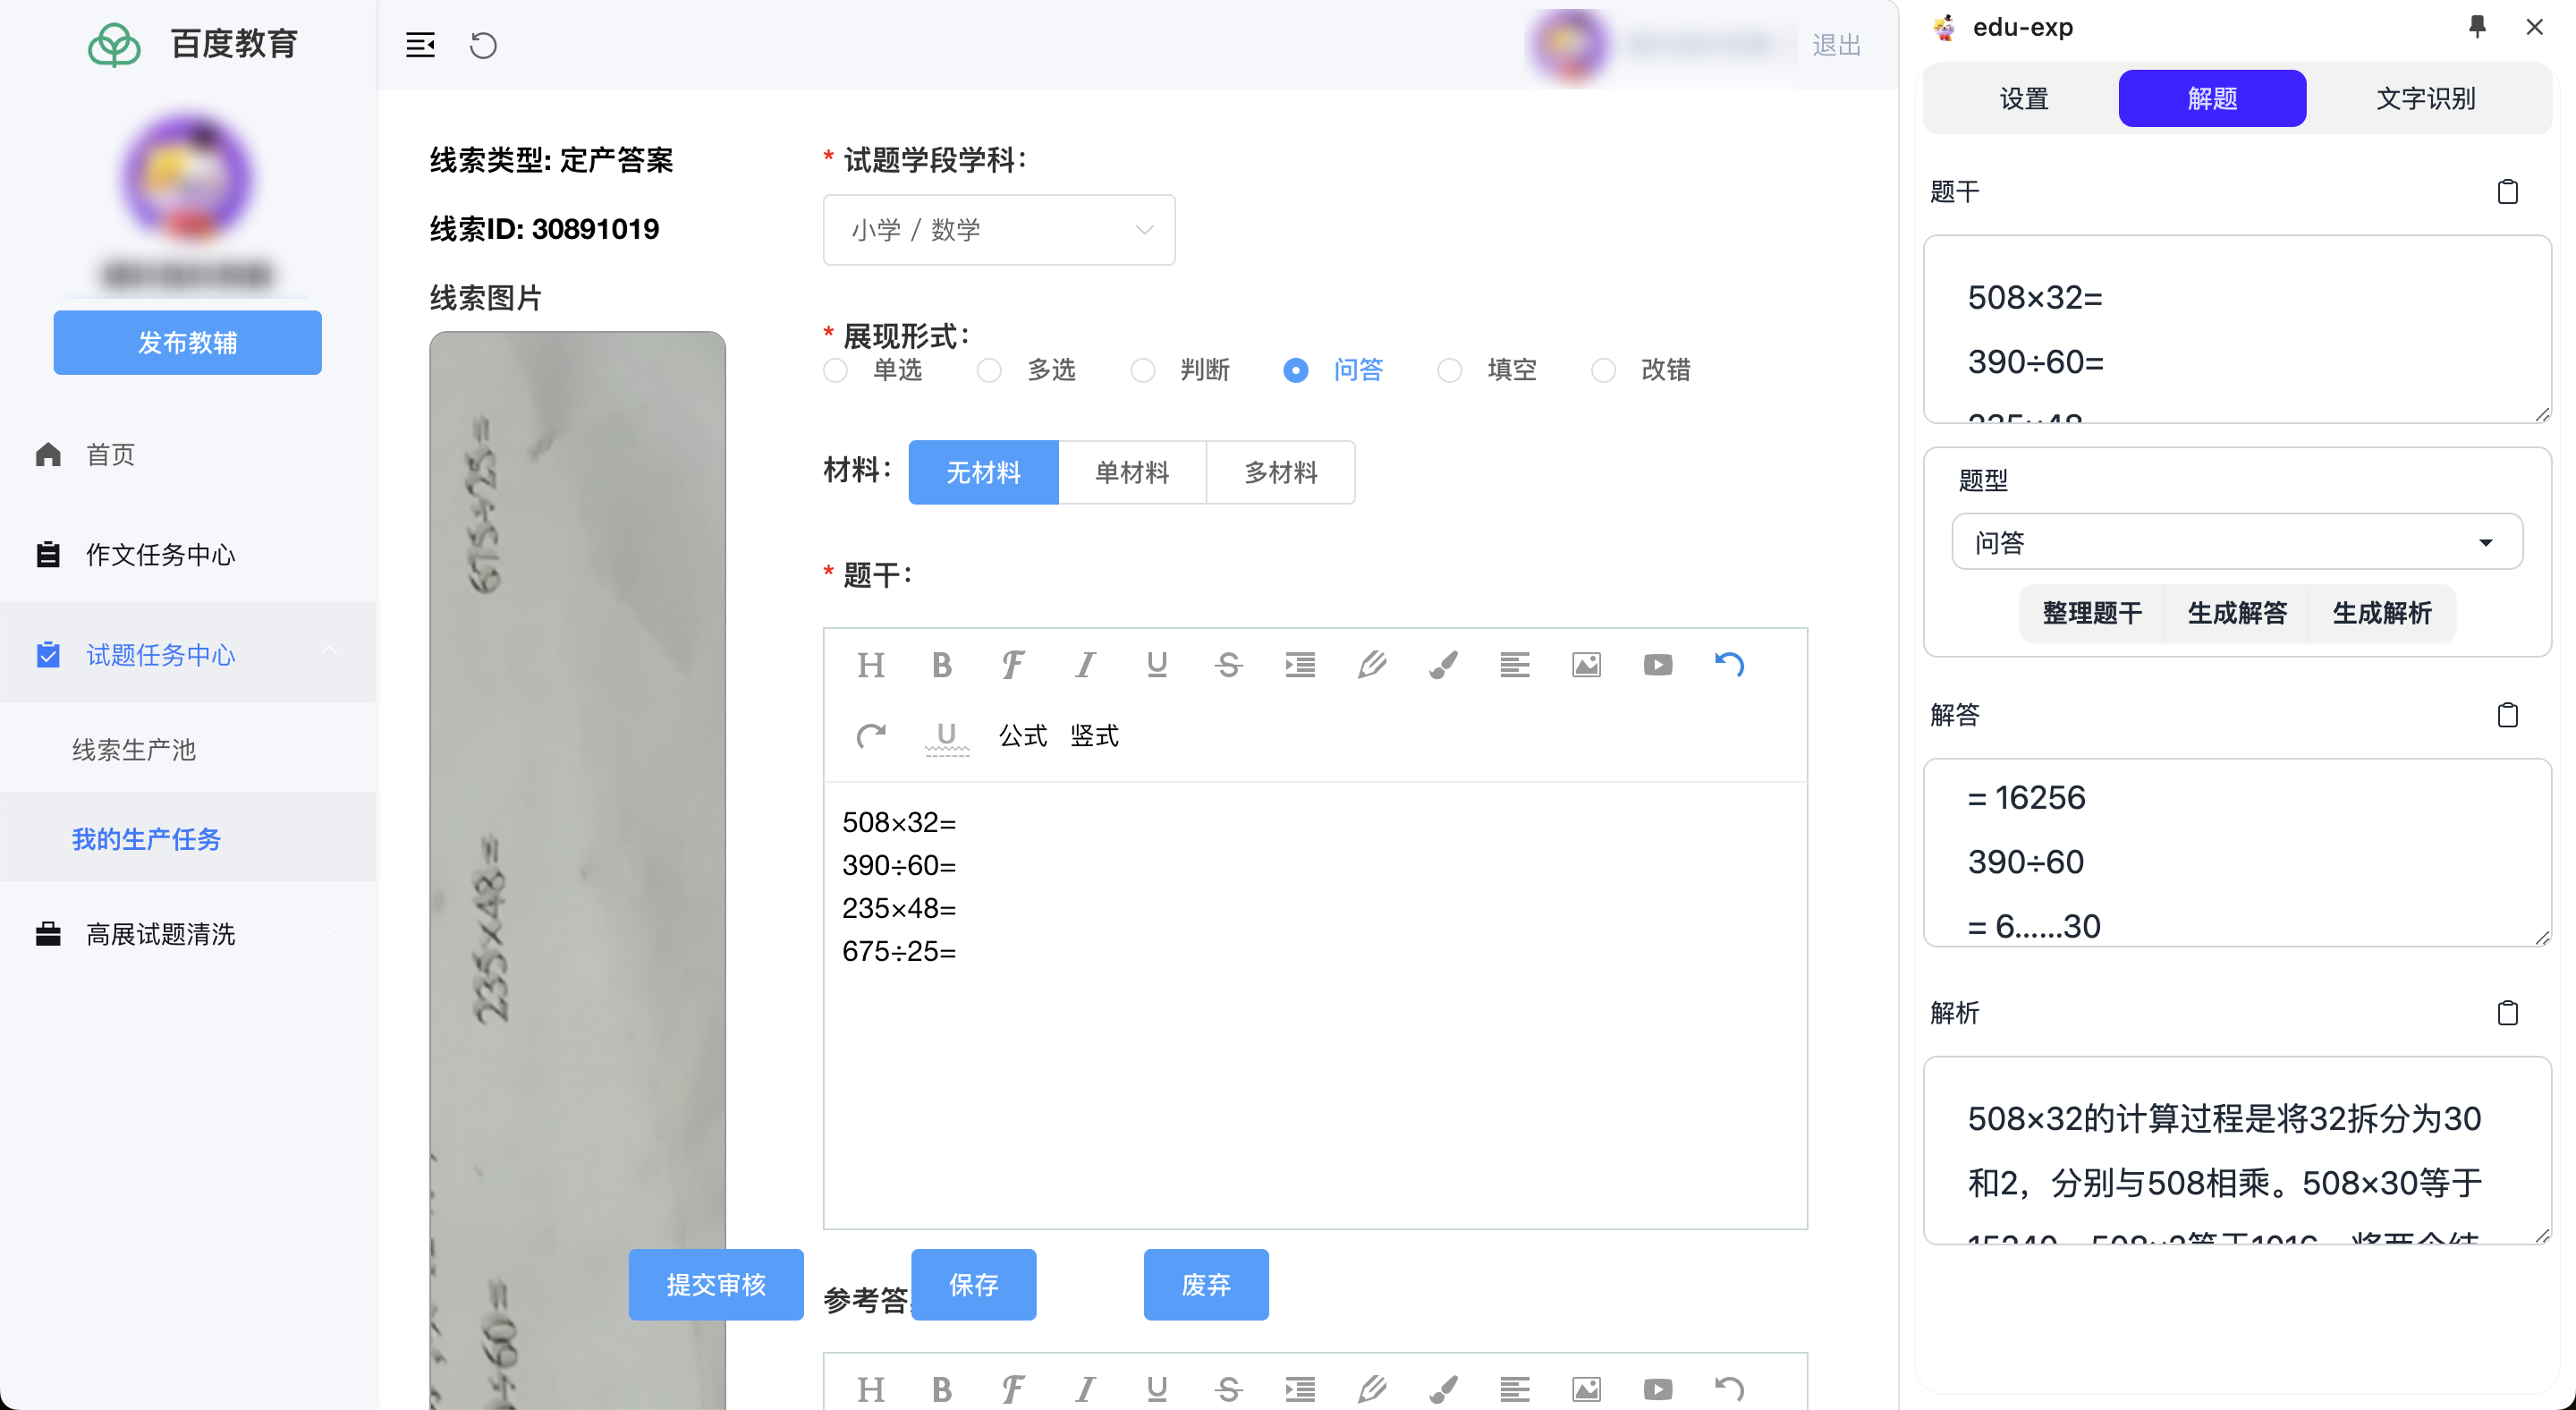2576x1410 pixels.
Task: Click the 提交审核 button
Action: (716, 1284)
